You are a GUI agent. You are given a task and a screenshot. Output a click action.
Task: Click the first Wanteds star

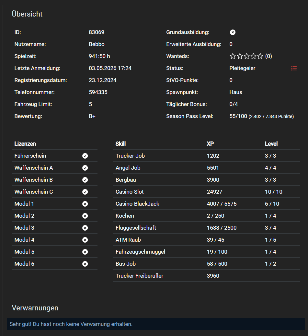pyautogui.click(x=233, y=56)
